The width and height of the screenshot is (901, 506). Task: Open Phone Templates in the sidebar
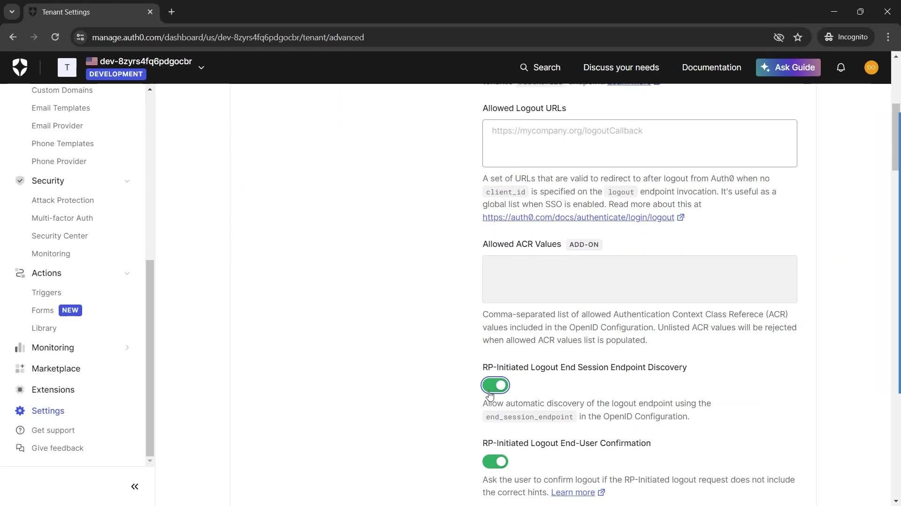coord(62,143)
